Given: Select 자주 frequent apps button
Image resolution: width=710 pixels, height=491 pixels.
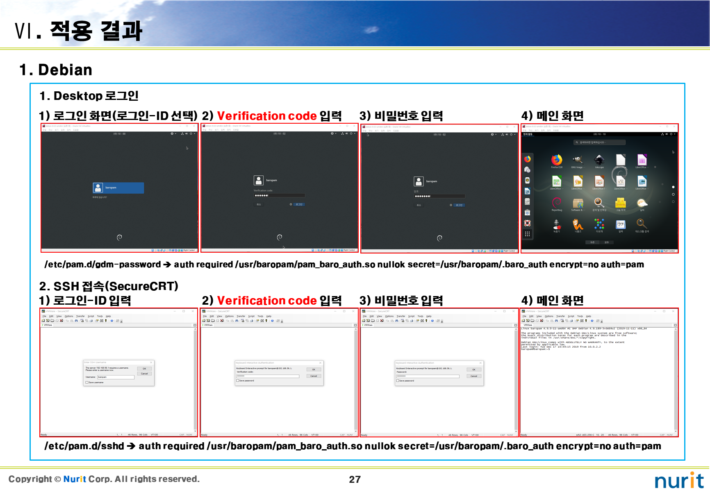Looking at the screenshot, I should [592, 242].
